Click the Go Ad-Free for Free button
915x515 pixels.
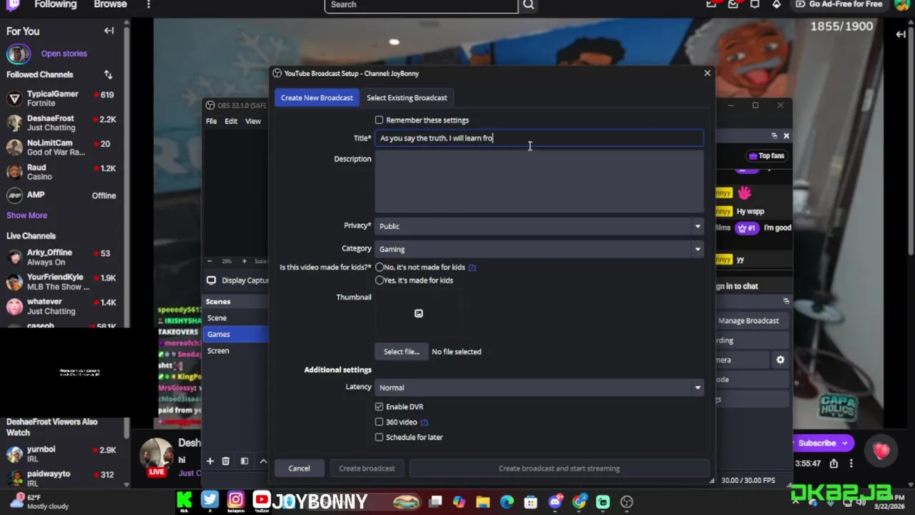839,4
